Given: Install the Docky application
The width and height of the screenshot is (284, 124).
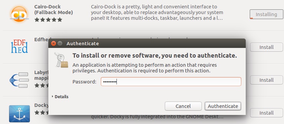Looking at the screenshot, I should point(267,113).
